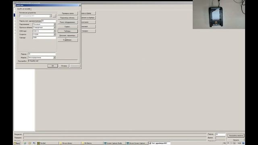Switch to 'Movavi Screen Capture' taskbar item

(x=137, y=143)
